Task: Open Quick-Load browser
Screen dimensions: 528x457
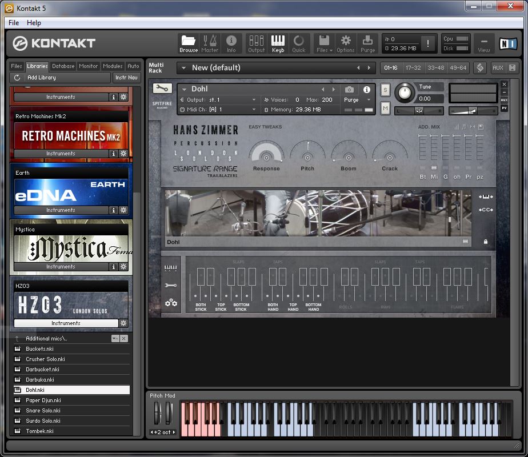Action: 298,44
